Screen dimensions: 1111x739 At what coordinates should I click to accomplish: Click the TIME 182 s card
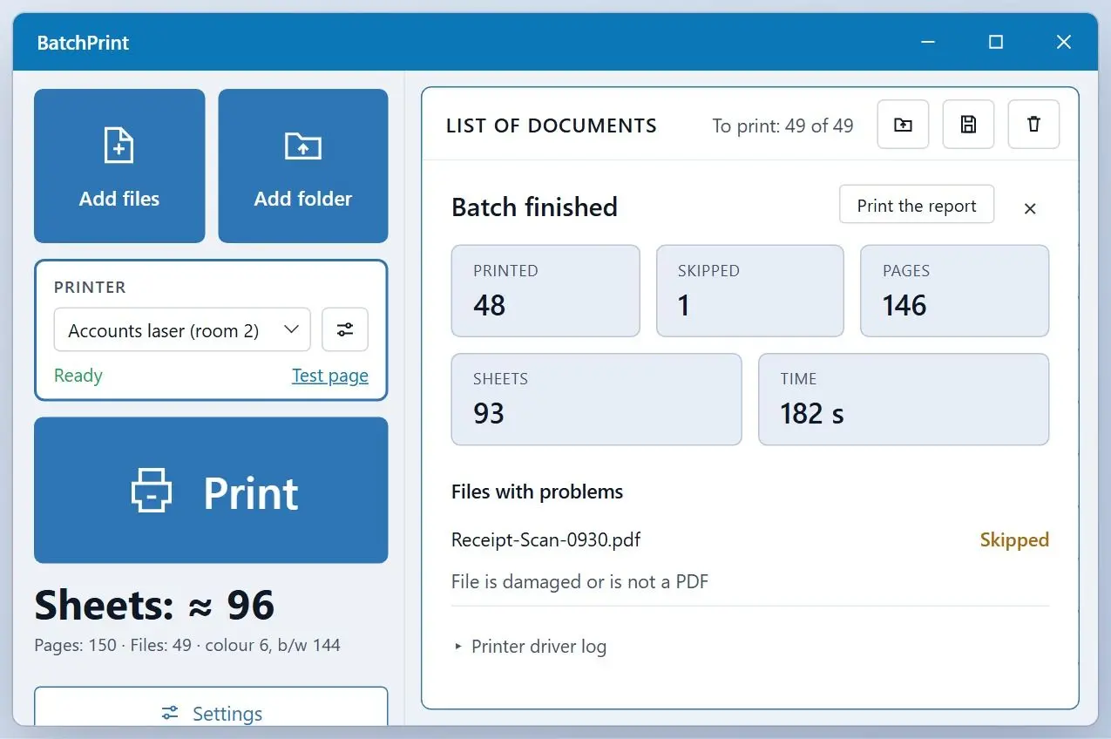(904, 399)
